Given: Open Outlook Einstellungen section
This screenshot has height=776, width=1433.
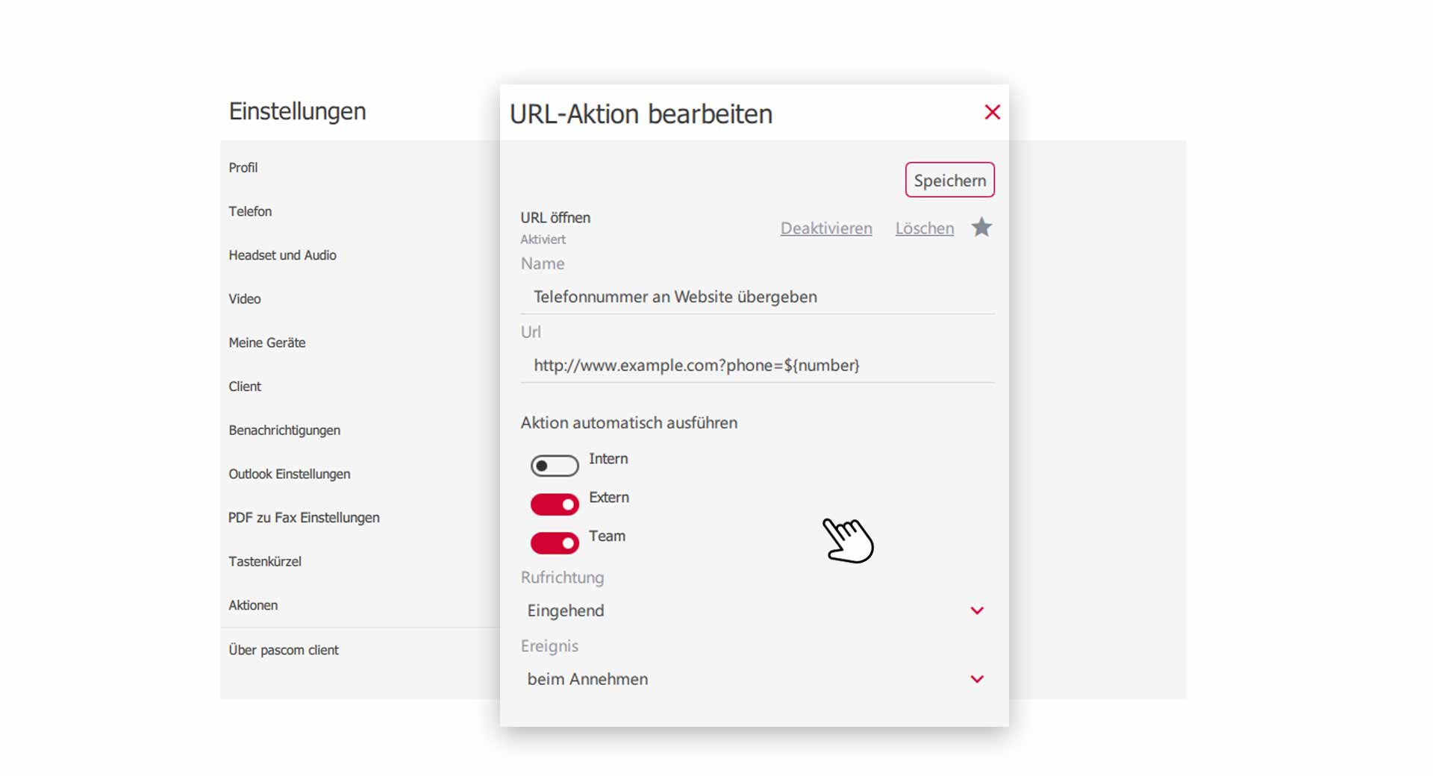Looking at the screenshot, I should [x=290, y=474].
